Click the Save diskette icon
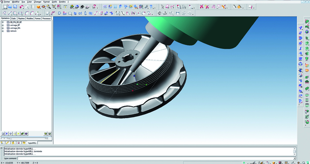The height and width of the screenshot is (164, 310). pyautogui.click(x=15, y=7)
